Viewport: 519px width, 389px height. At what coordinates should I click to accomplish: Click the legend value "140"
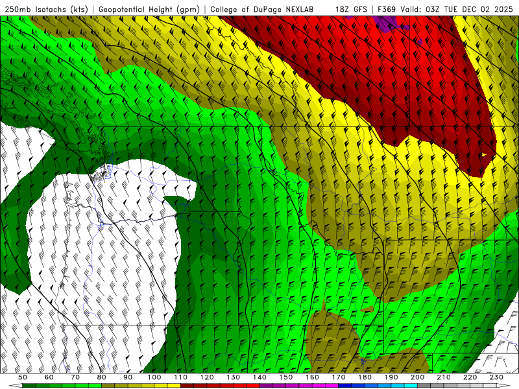pos(259,377)
